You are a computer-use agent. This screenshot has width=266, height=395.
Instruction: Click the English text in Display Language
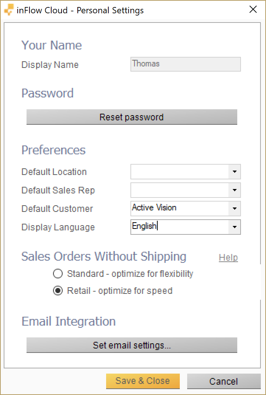tap(144, 226)
